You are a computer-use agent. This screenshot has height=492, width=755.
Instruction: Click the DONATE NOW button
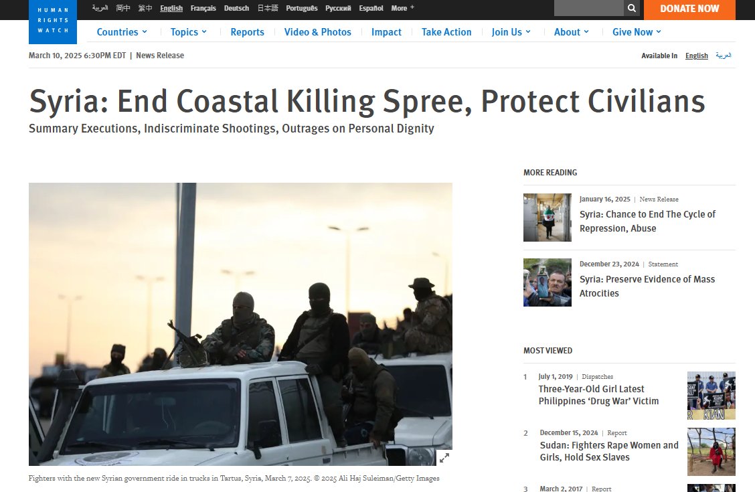coord(689,9)
